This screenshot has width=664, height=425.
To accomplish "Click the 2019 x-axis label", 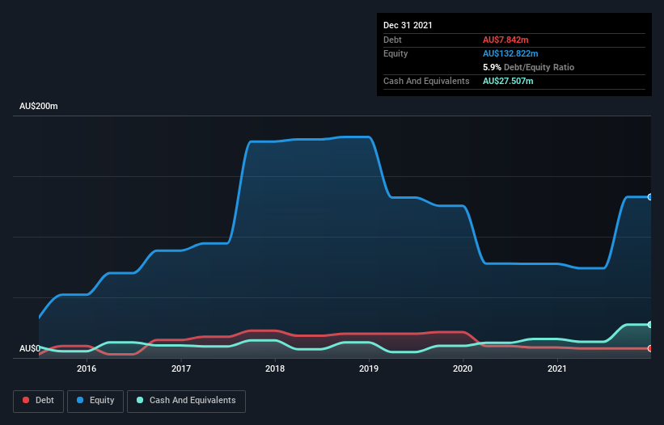I will 369,368.
